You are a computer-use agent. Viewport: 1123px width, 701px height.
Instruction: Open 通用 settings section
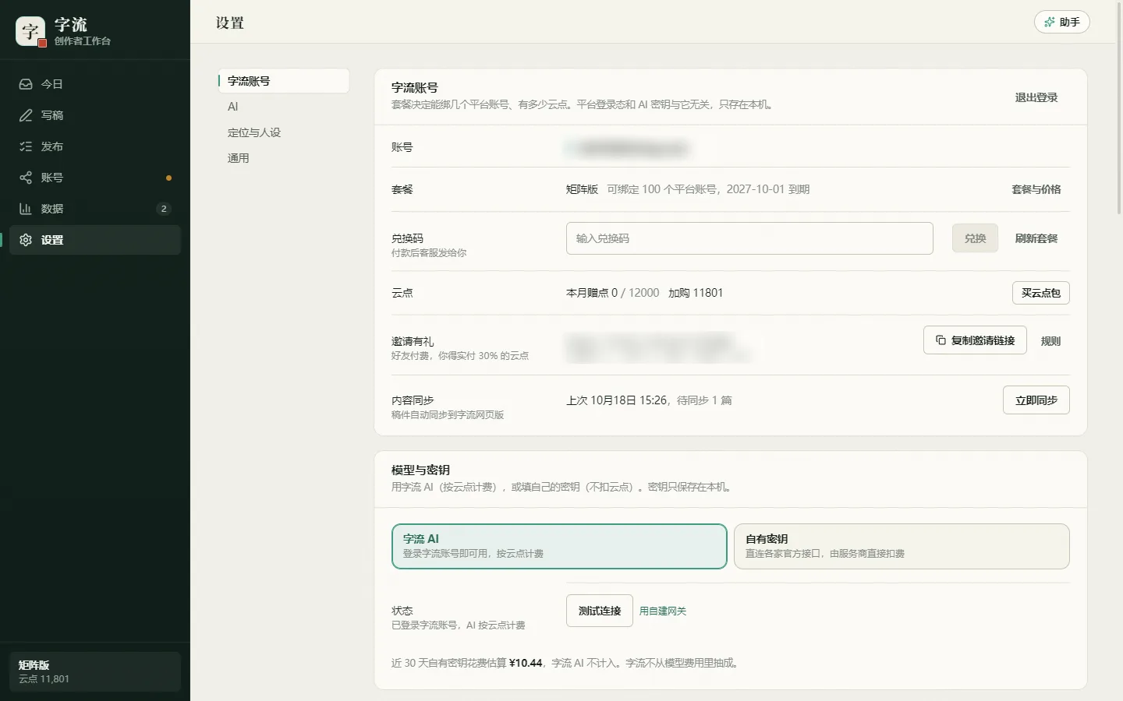[284, 158]
